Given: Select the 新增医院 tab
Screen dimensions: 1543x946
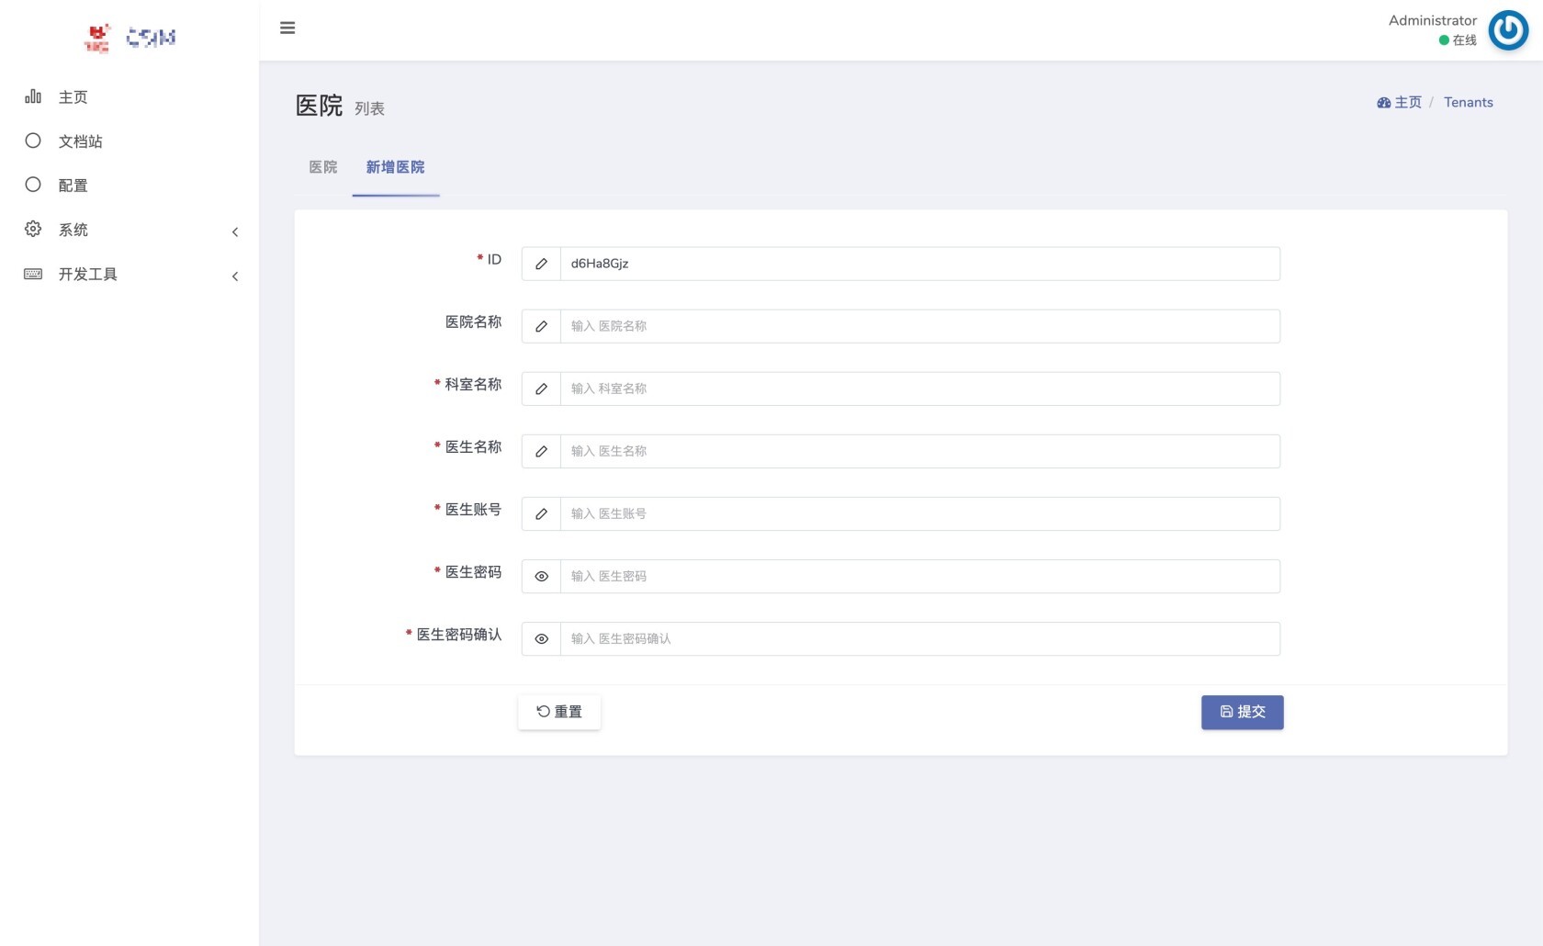Looking at the screenshot, I should pyautogui.click(x=396, y=167).
